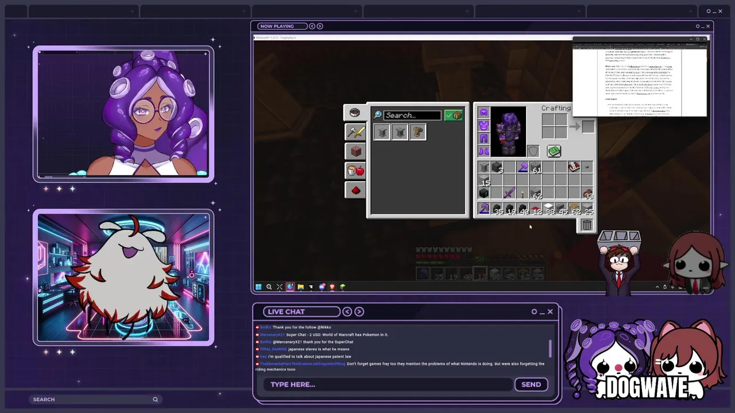Click the SEND chat button
Viewport: 735px width, 413px height.
click(531, 384)
